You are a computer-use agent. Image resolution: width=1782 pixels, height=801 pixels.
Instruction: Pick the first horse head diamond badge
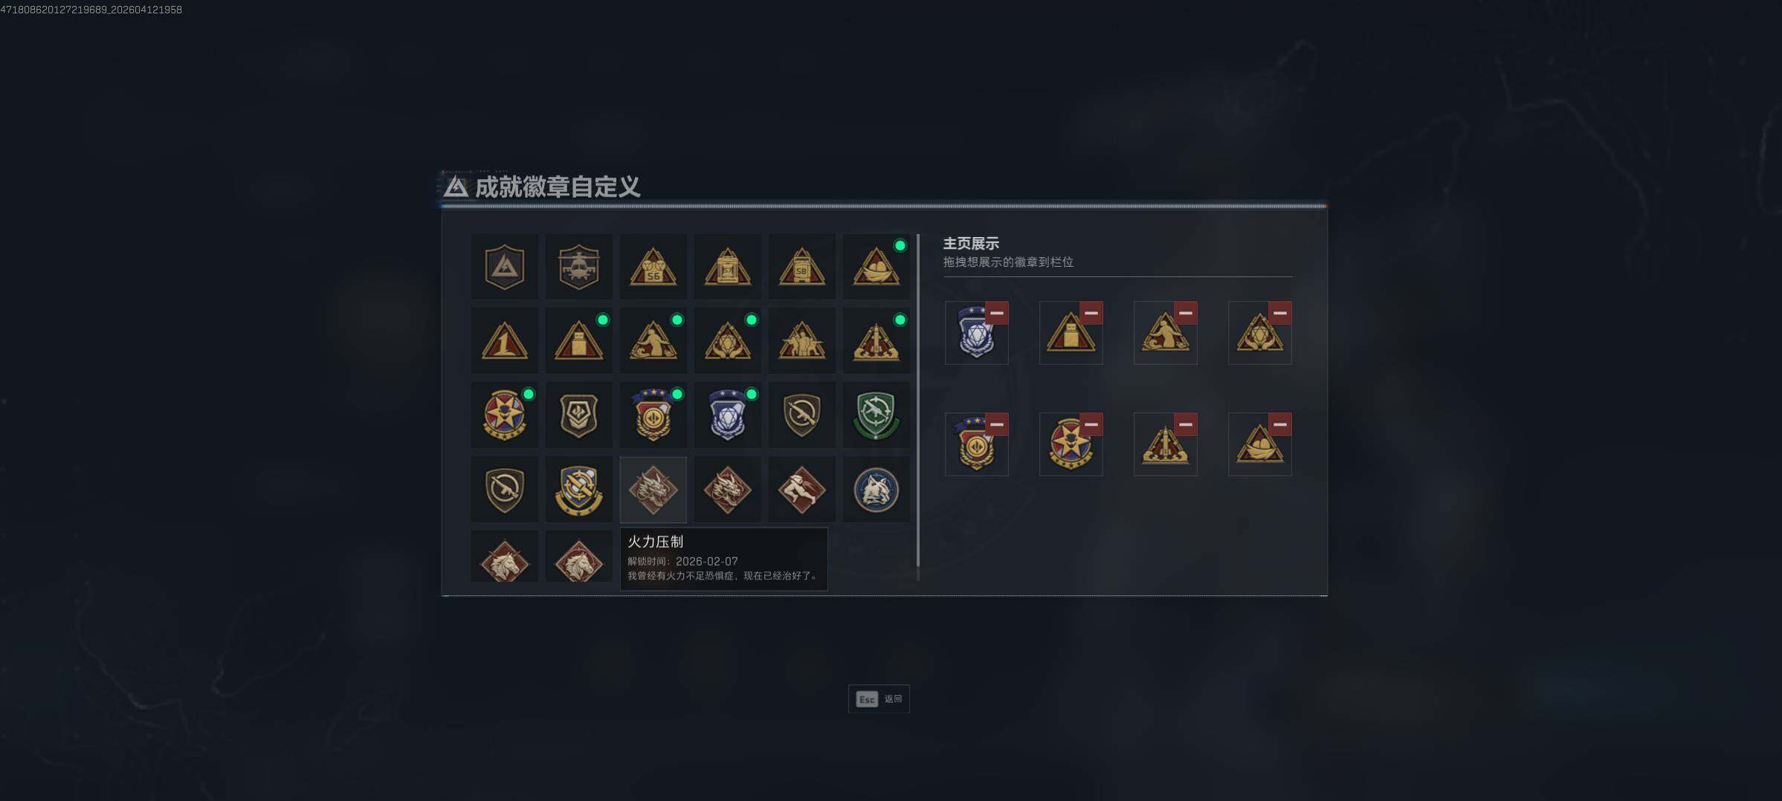504,557
